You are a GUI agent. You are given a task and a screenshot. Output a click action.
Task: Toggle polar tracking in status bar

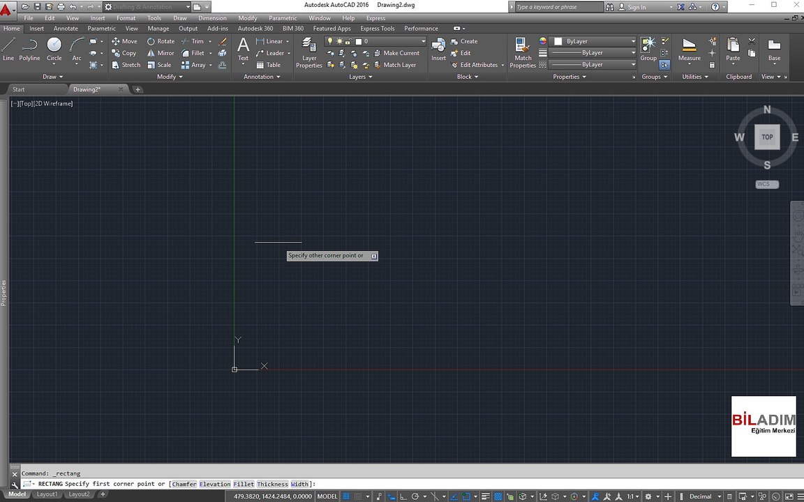pos(415,496)
